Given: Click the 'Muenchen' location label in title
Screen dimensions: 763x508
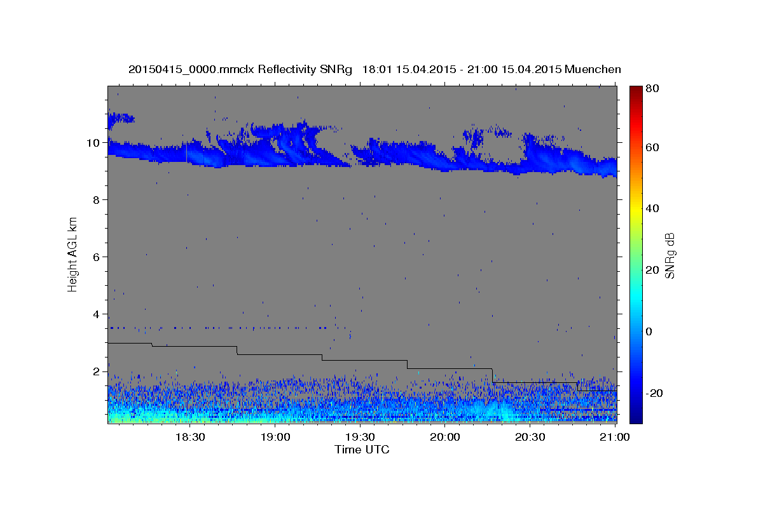Looking at the screenshot, I should [x=593, y=69].
